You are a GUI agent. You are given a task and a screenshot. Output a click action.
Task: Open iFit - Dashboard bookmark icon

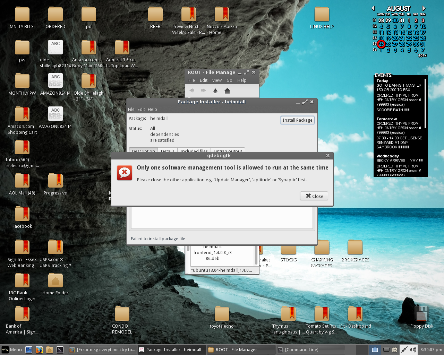pyautogui.click(x=355, y=317)
